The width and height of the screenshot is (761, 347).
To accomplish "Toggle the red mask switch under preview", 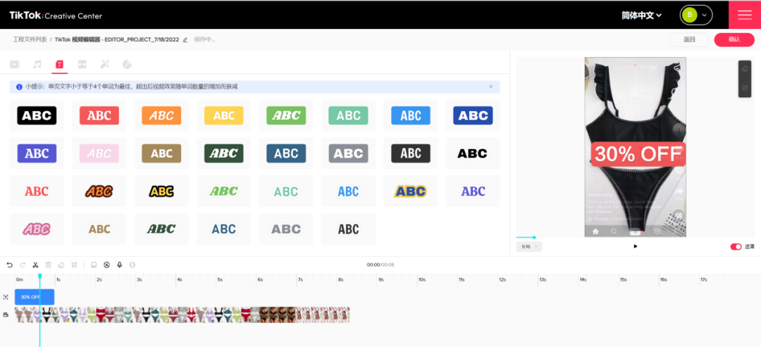I will pyautogui.click(x=736, y=246).
